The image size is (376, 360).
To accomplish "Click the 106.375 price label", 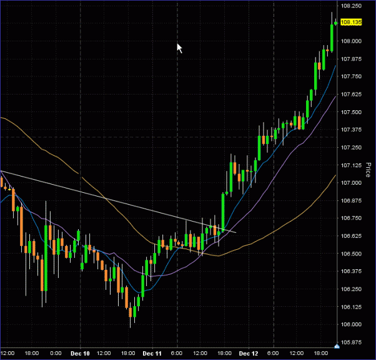I will 351,271.
